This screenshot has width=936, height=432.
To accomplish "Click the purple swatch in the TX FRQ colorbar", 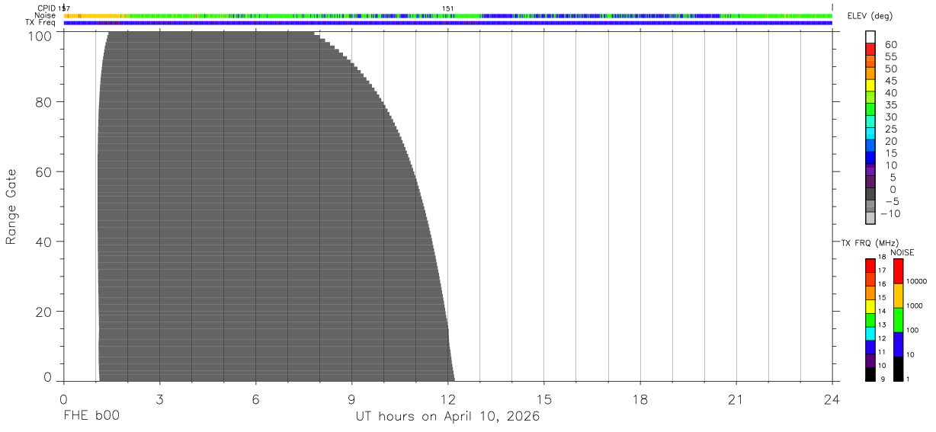I will tap(870, 361).
